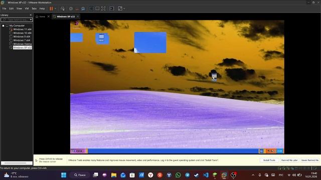Click the host taskbar clock and date
The height and width of the screenshot is (180, 321).
pos(311,175)
